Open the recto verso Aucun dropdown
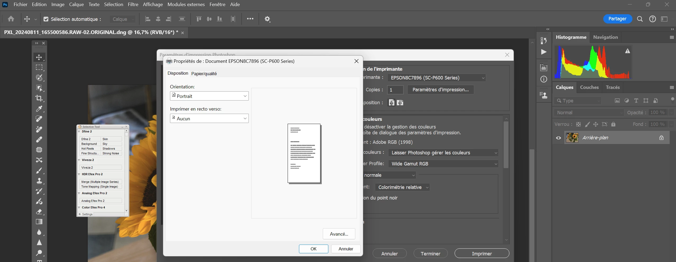Viewport: 676px width, 262px height. [209, 118]
